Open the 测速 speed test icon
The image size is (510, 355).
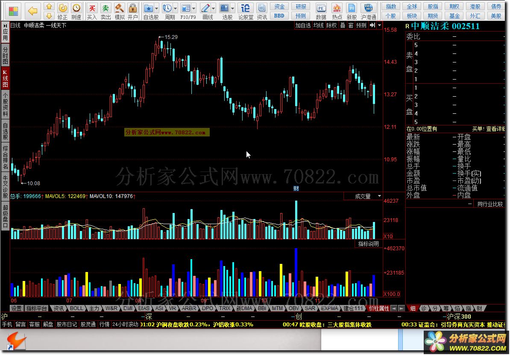[76, 12]
